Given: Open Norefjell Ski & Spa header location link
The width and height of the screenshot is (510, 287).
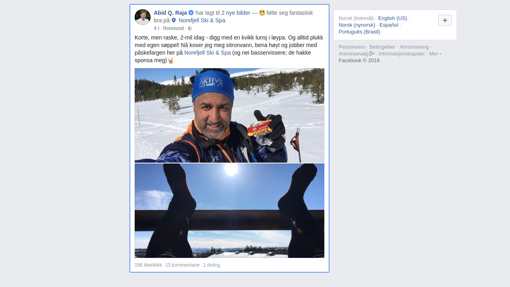Looking at the screenshot, I should [202, 20].
